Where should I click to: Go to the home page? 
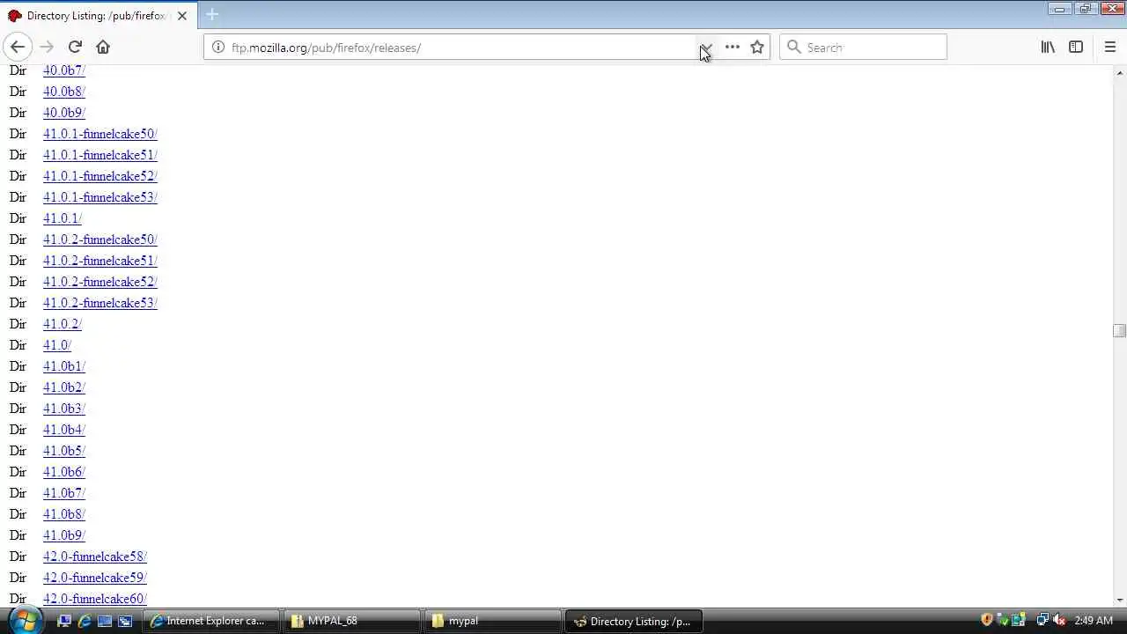[x=103, y=48]
